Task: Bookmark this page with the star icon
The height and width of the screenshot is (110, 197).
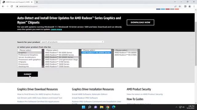Action: pos(180,6)
